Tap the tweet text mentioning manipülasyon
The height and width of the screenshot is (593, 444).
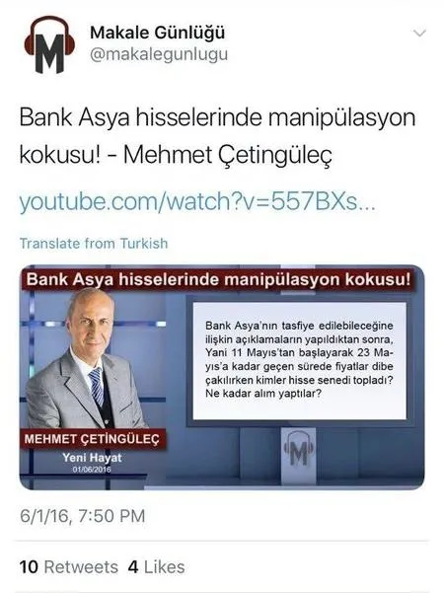pyautogui.click(x=217, y=136)
